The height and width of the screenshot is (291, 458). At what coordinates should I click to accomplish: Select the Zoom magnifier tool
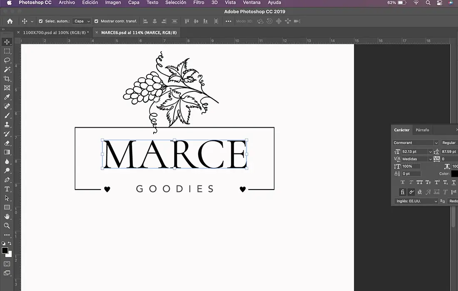[7, 226]
